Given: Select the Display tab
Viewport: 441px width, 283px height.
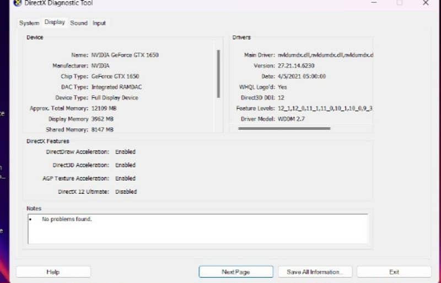Looking at the screenshot, I should tap(55, 23).
